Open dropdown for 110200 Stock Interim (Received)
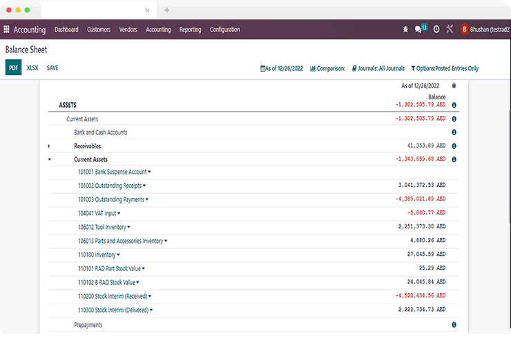This screenshot has width=511, height=338. pyautogui.click(x=150, y=297)
